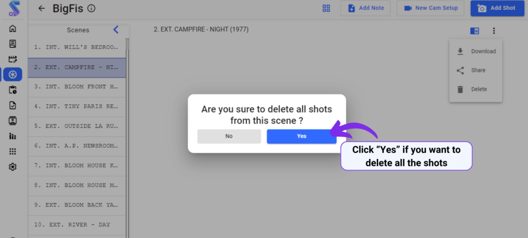Choose Share from the options menu
The image size is (528, 238).
pos(475,70)
